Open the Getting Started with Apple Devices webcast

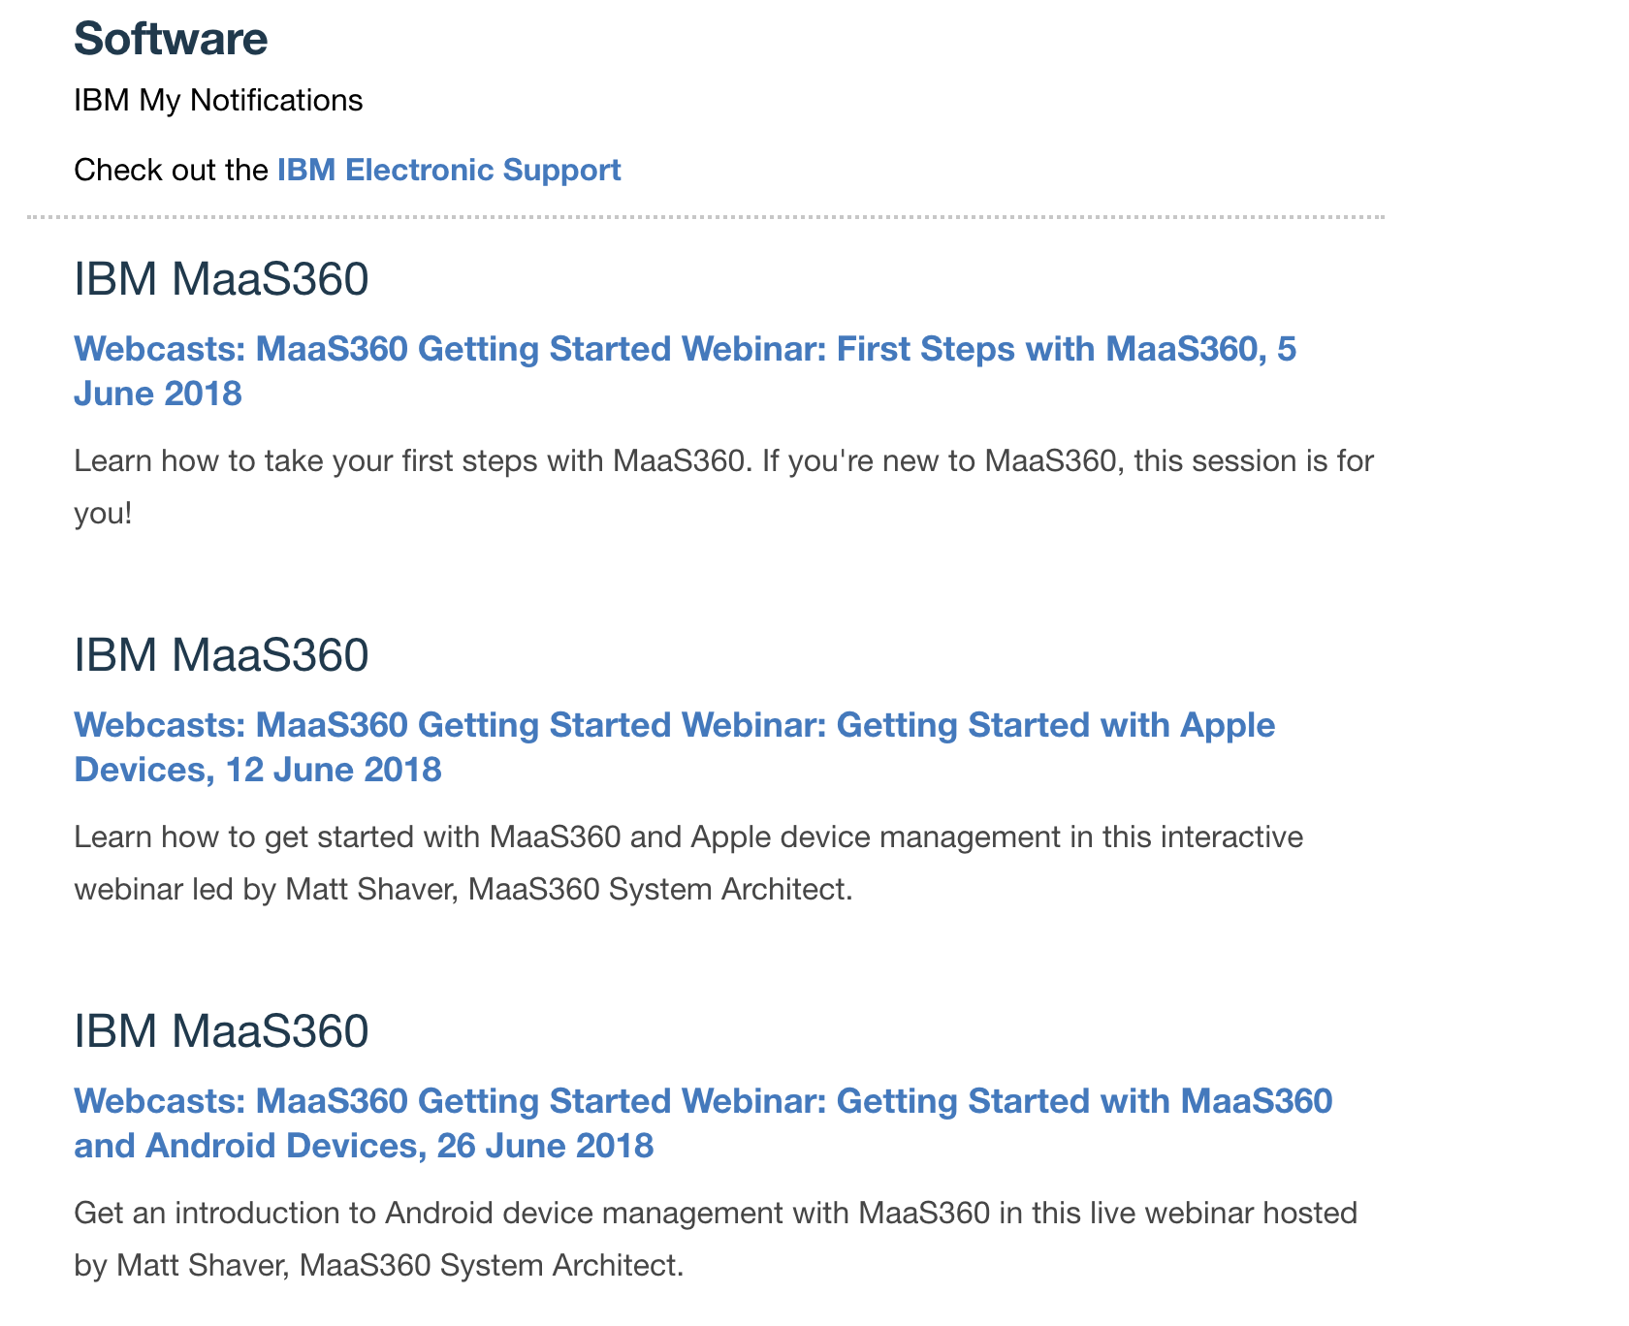click(x=674, y=747)
